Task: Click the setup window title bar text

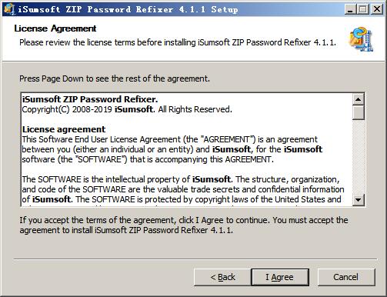Action: (128, 9)
